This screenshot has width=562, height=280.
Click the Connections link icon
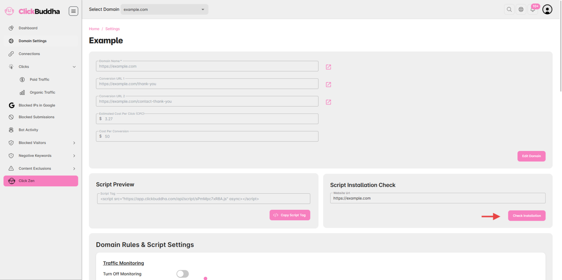tap(11, 54)
